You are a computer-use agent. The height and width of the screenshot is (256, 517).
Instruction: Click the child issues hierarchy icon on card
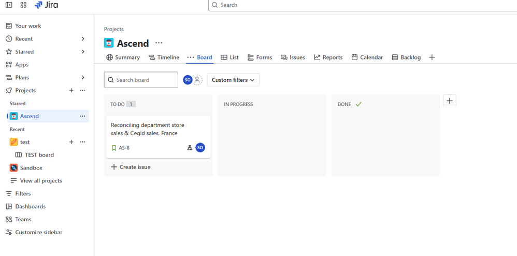(x=190, y=148)
